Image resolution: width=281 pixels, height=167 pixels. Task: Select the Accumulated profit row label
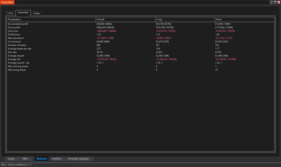point(18,24)
